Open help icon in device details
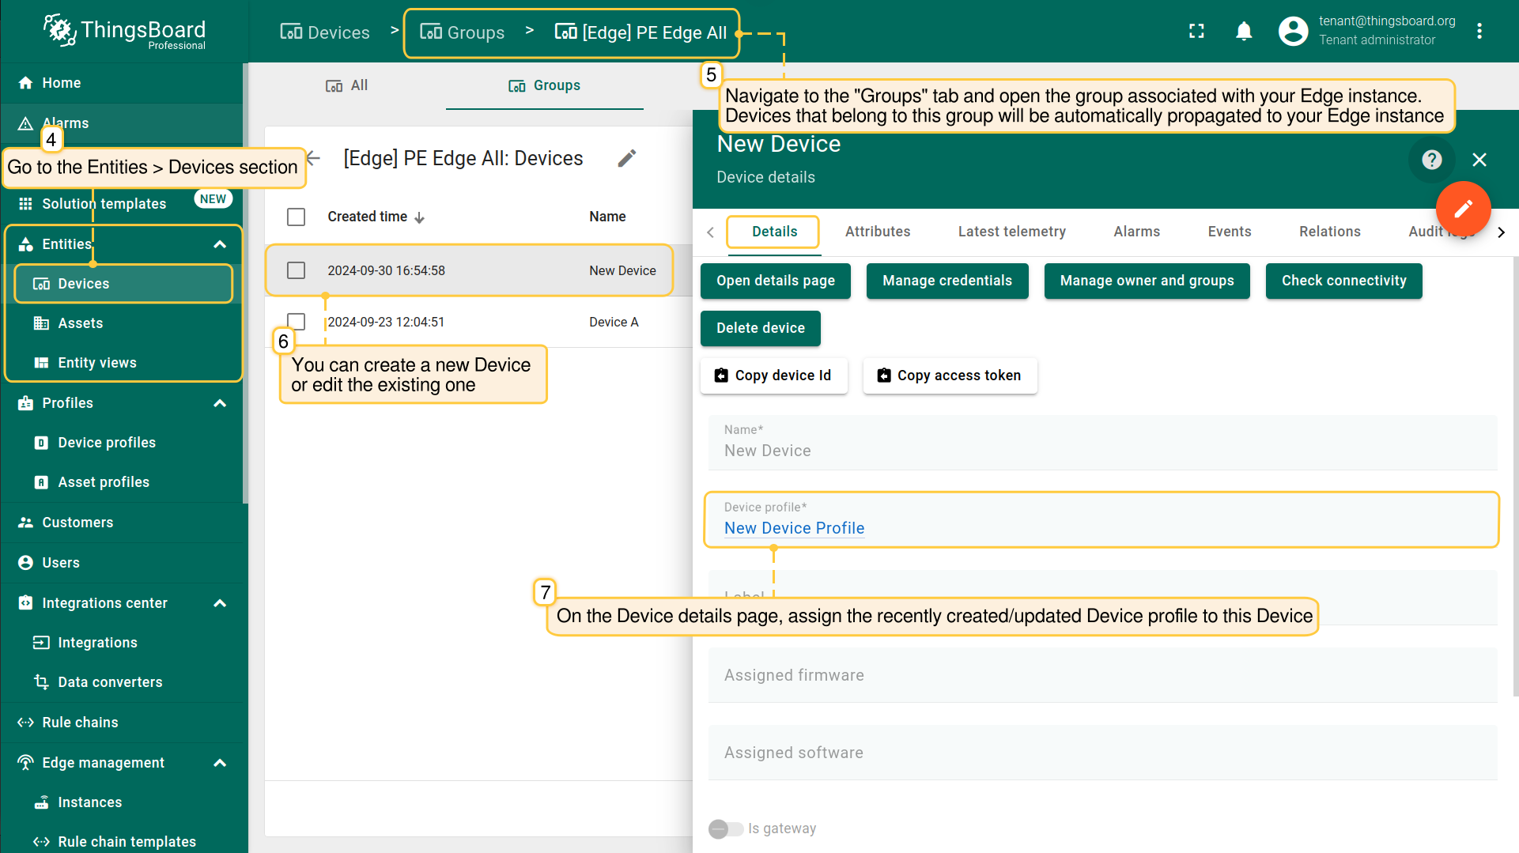 coord(1431,160)
